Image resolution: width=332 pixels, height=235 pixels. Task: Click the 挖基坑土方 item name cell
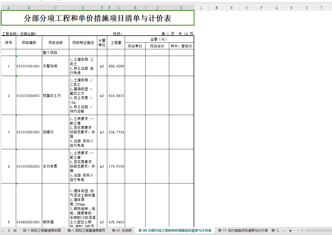click(56, 96)
